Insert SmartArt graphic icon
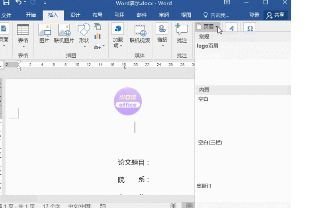The image size is (311, 209). coord(98,27)
